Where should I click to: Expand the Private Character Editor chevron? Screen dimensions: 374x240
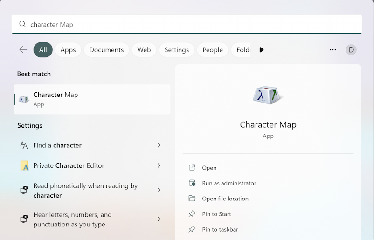(x=159, y=165)
